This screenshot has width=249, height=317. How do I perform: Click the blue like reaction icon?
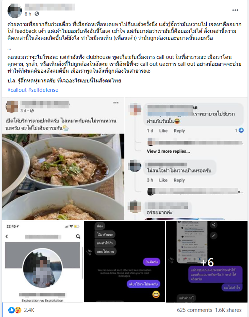click(11, 310)
